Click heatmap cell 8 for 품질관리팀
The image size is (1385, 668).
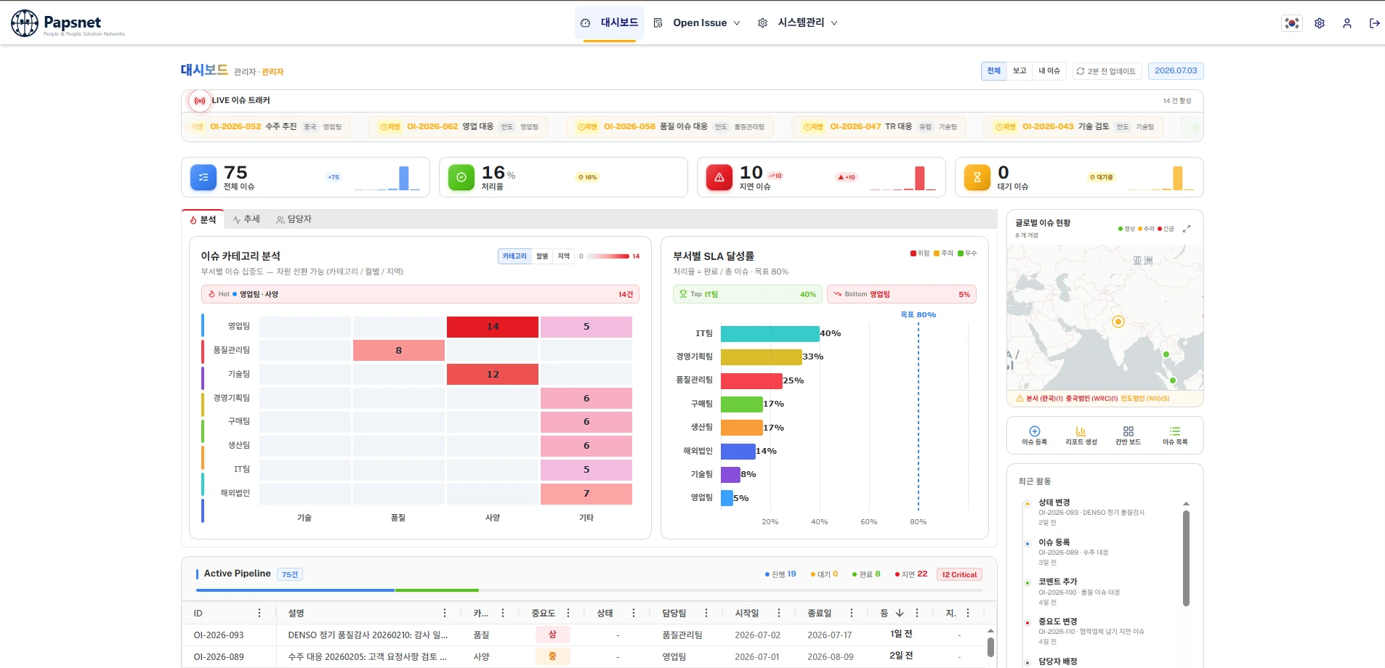click(399, 351)
